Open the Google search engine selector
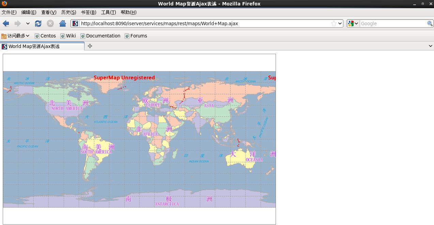Image resolution: width=434 pixels, height=225 pixels. coord(353,23)
